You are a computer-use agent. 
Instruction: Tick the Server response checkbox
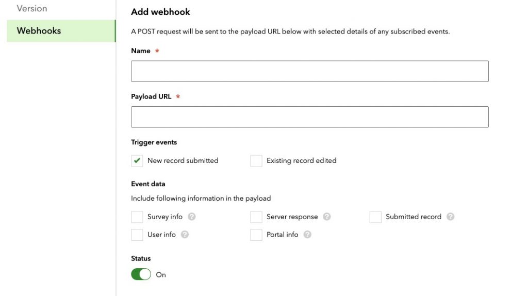pyautogui.click(x=256, y=217)
